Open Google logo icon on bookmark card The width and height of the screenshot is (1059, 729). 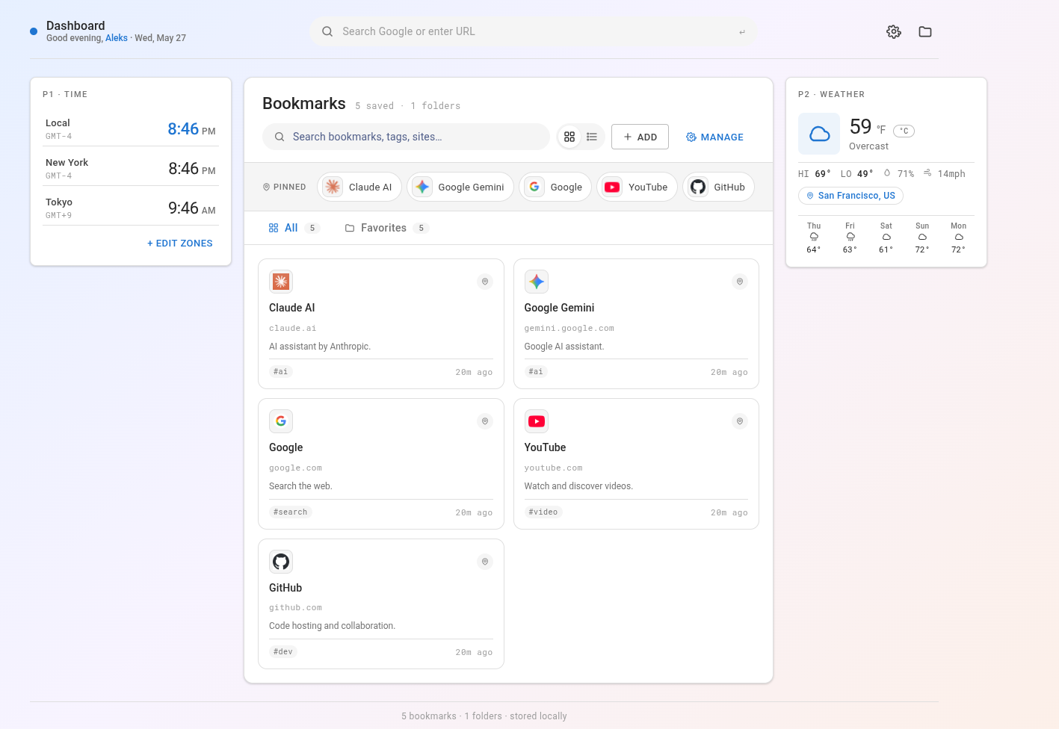click(281, 421)
